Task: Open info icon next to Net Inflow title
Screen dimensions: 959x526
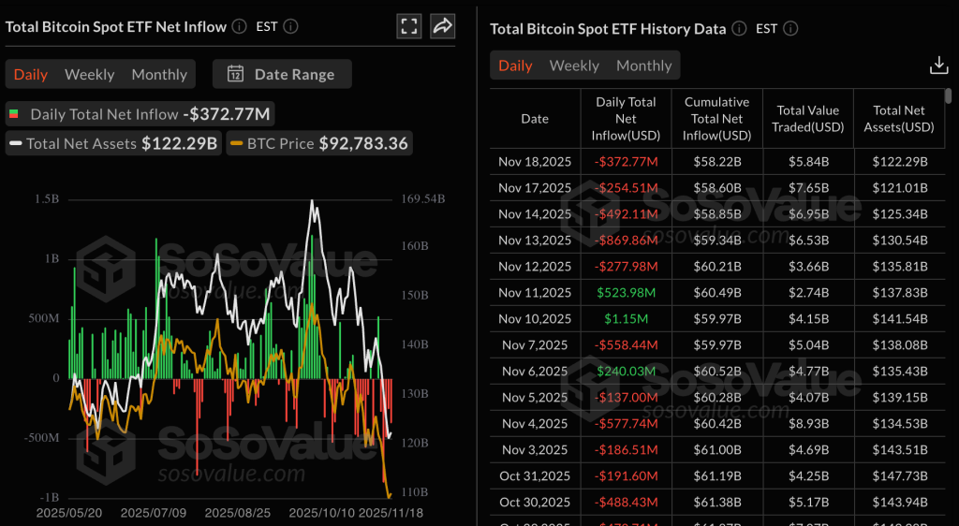Action: tap(240, 27)
